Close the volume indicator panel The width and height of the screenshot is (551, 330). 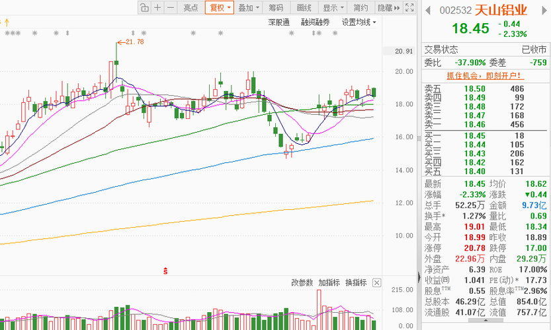coord(376,282)
